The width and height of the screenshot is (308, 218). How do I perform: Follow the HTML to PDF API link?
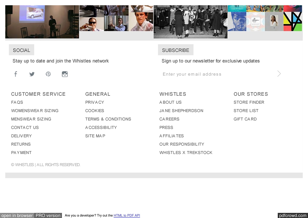(127, 215)
